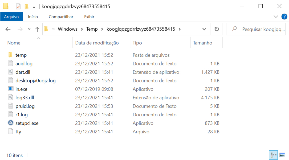Select the file name setupcl.exe
This screenshot has width=289, height=160.
(x=27, y=123)
